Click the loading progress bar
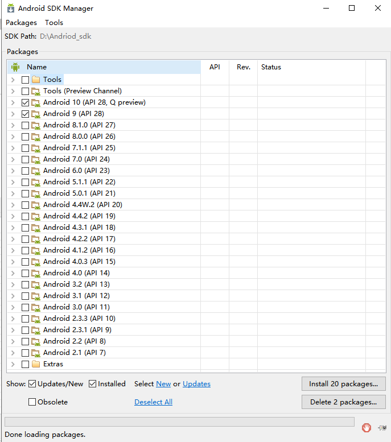The image size is (391, 442). 179,422
